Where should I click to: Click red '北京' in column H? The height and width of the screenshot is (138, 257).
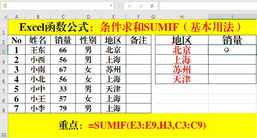(182, 50)
